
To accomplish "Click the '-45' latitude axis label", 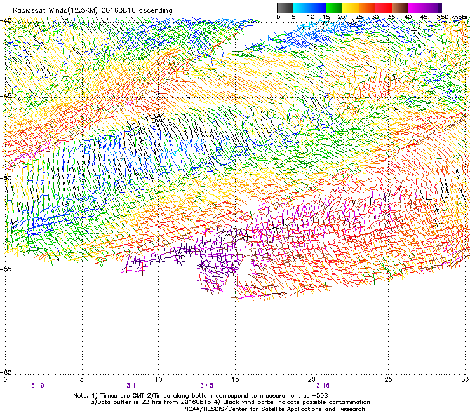I will (6, 96).
